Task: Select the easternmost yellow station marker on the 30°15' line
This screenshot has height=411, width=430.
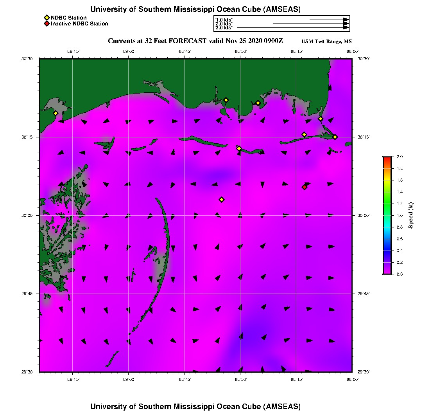Action: [x=335, y=137]
